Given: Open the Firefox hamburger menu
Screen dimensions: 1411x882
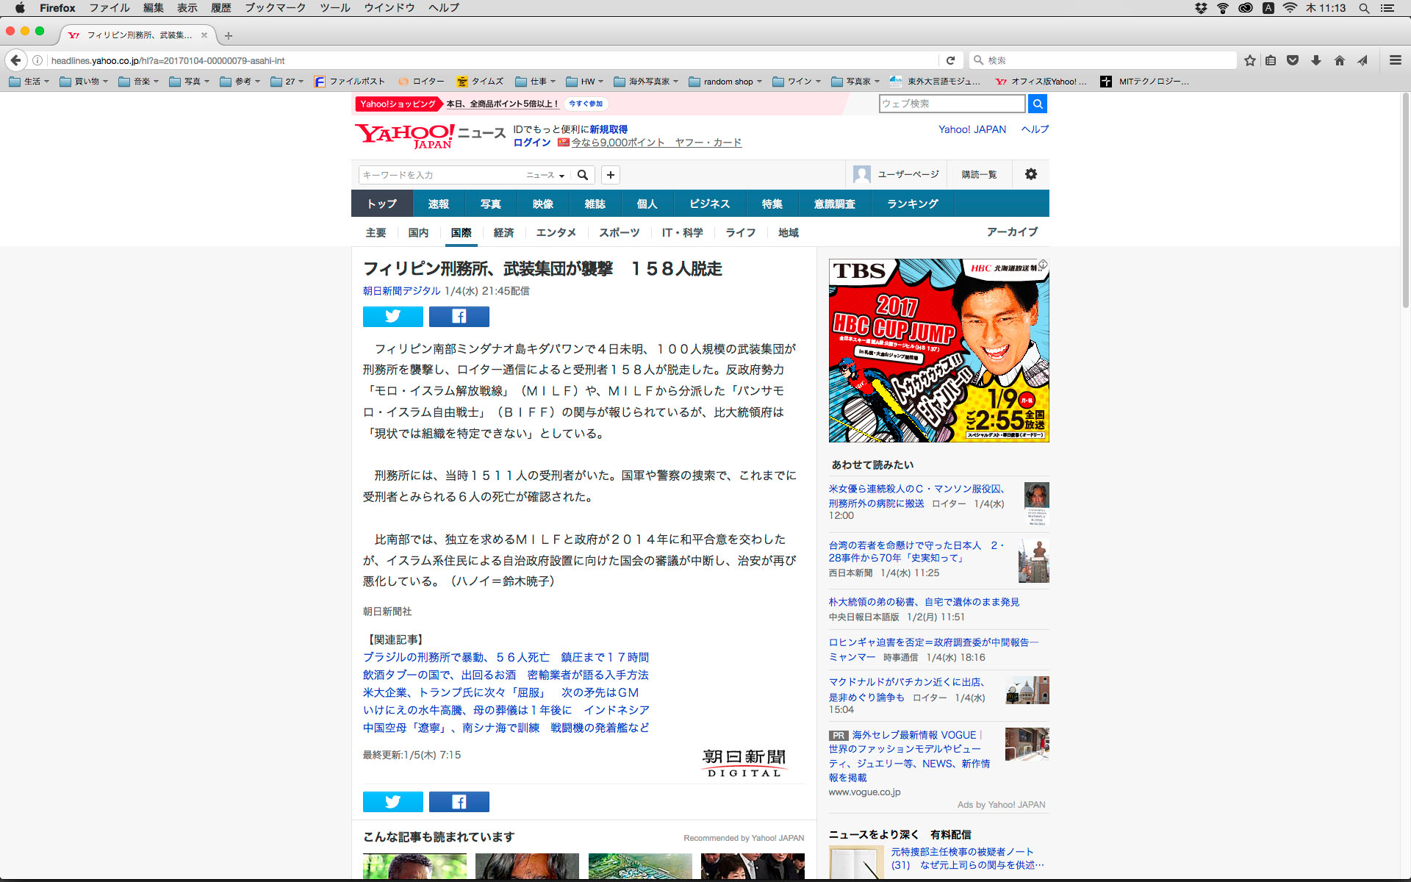Looking at the screenshot, I should click(x=1395, y=60).
